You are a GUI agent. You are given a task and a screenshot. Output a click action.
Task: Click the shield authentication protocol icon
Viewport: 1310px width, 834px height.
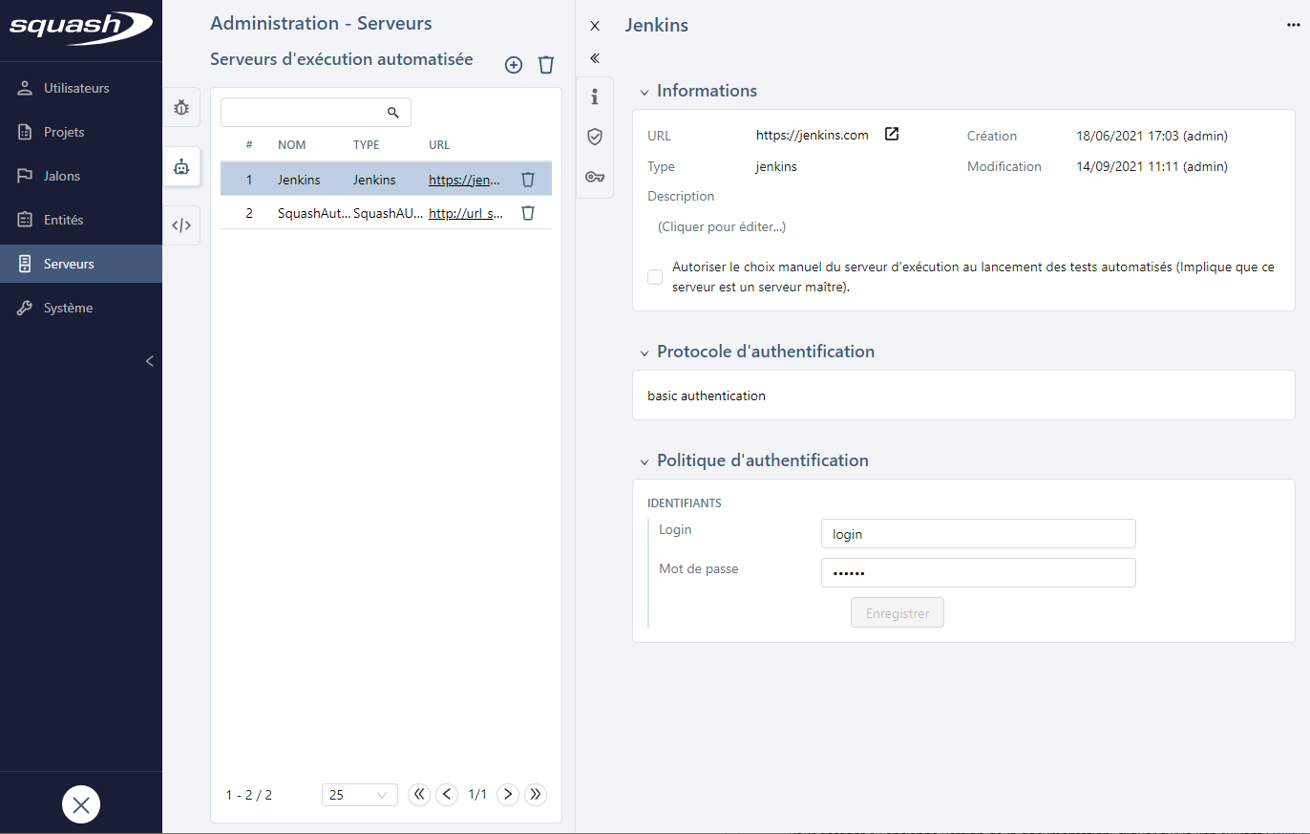pos(594,137)
